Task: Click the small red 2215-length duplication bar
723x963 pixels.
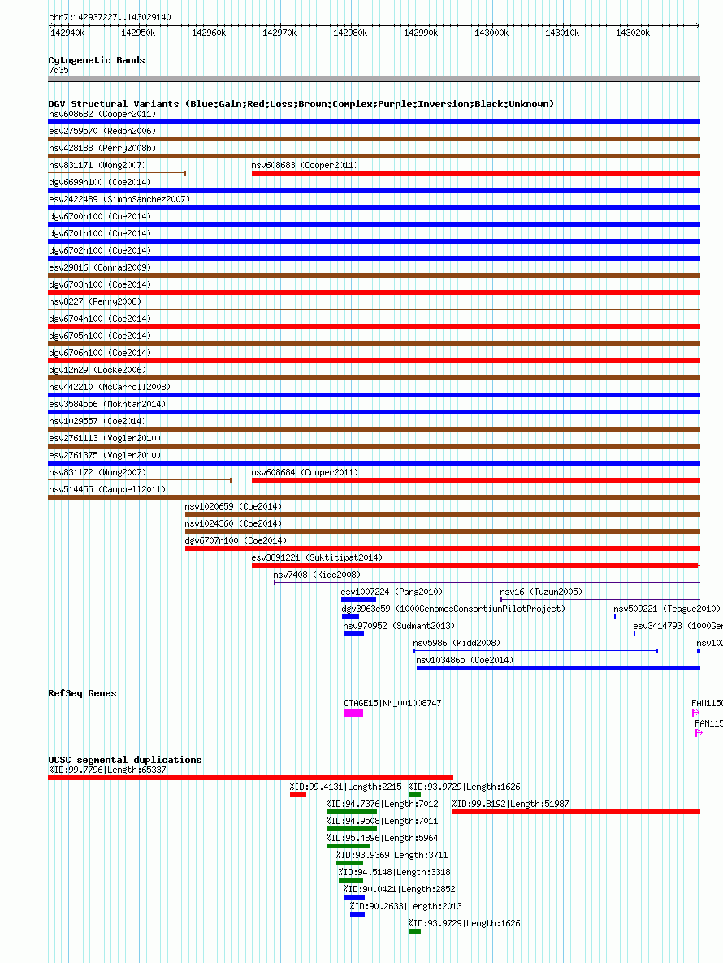Action: point(297,796)
